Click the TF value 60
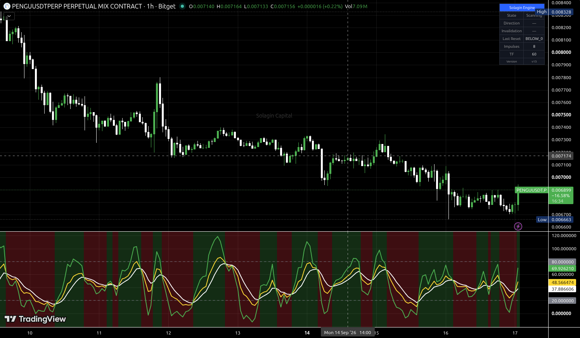The width and height of the screenshot is (580, 338). [534, 54]
